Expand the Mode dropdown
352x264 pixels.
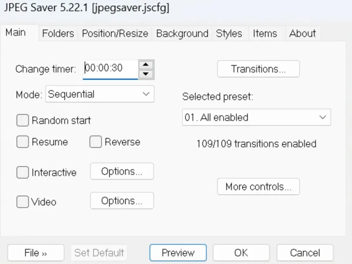(100, 94)
